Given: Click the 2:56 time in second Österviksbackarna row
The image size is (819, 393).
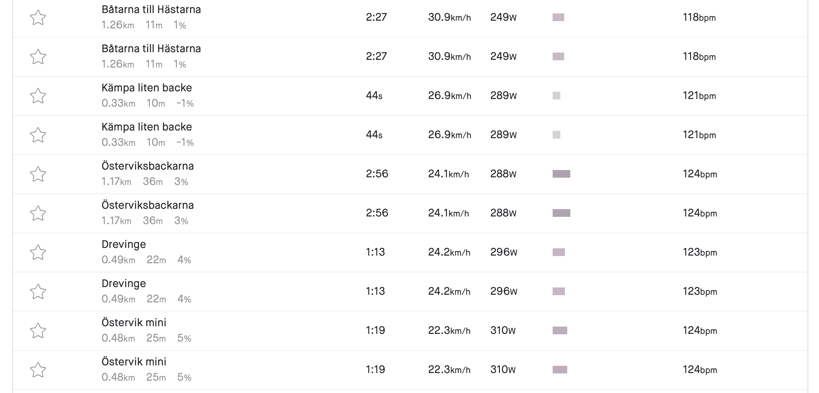Looking at the screenshot, I should pos(377,213).
